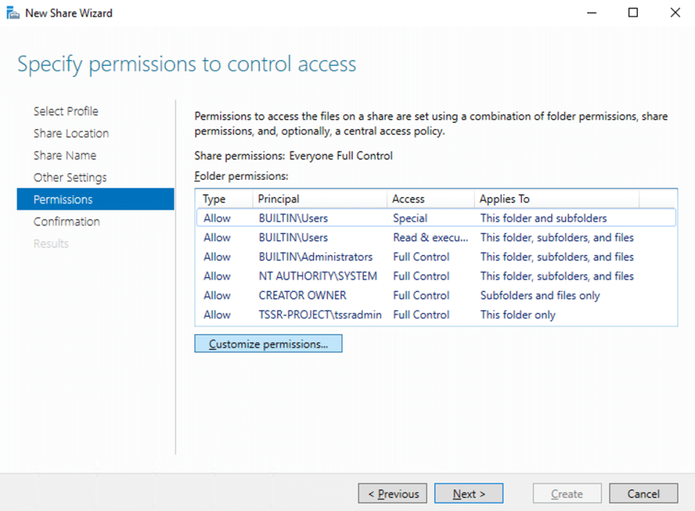Go to the Select Profile step
The height and width of the screenshot is (511, 695).
66,111
